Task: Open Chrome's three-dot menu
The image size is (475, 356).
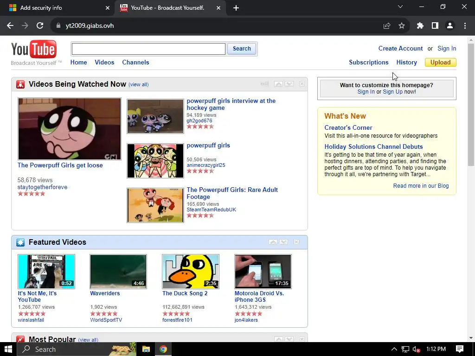Action: [x=465, y=26]
